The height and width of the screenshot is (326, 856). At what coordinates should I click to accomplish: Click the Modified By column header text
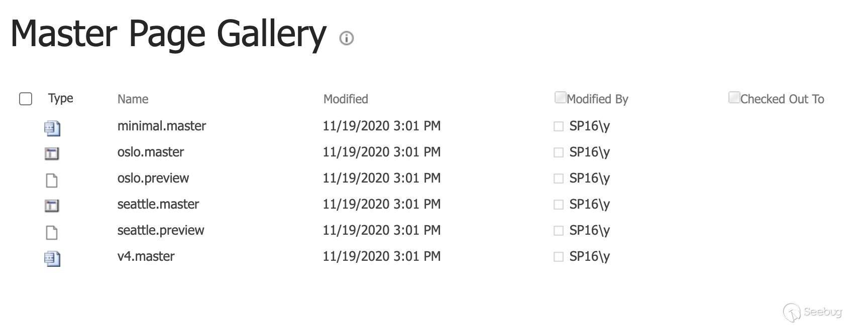pyautogui.click(x=597, y=99)
